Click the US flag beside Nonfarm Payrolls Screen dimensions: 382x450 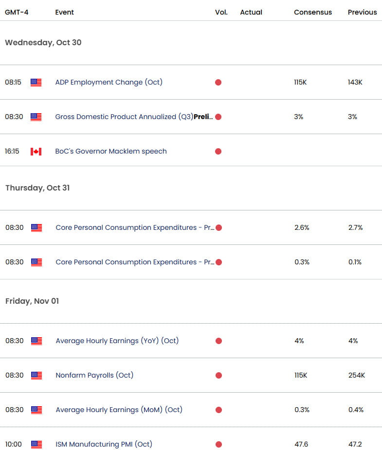pos(36,375)
